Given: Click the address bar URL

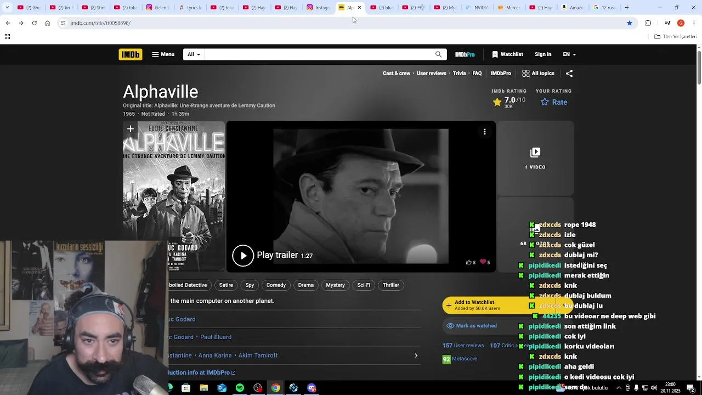Looking at the screenshot, I should (x=100, y=23).
